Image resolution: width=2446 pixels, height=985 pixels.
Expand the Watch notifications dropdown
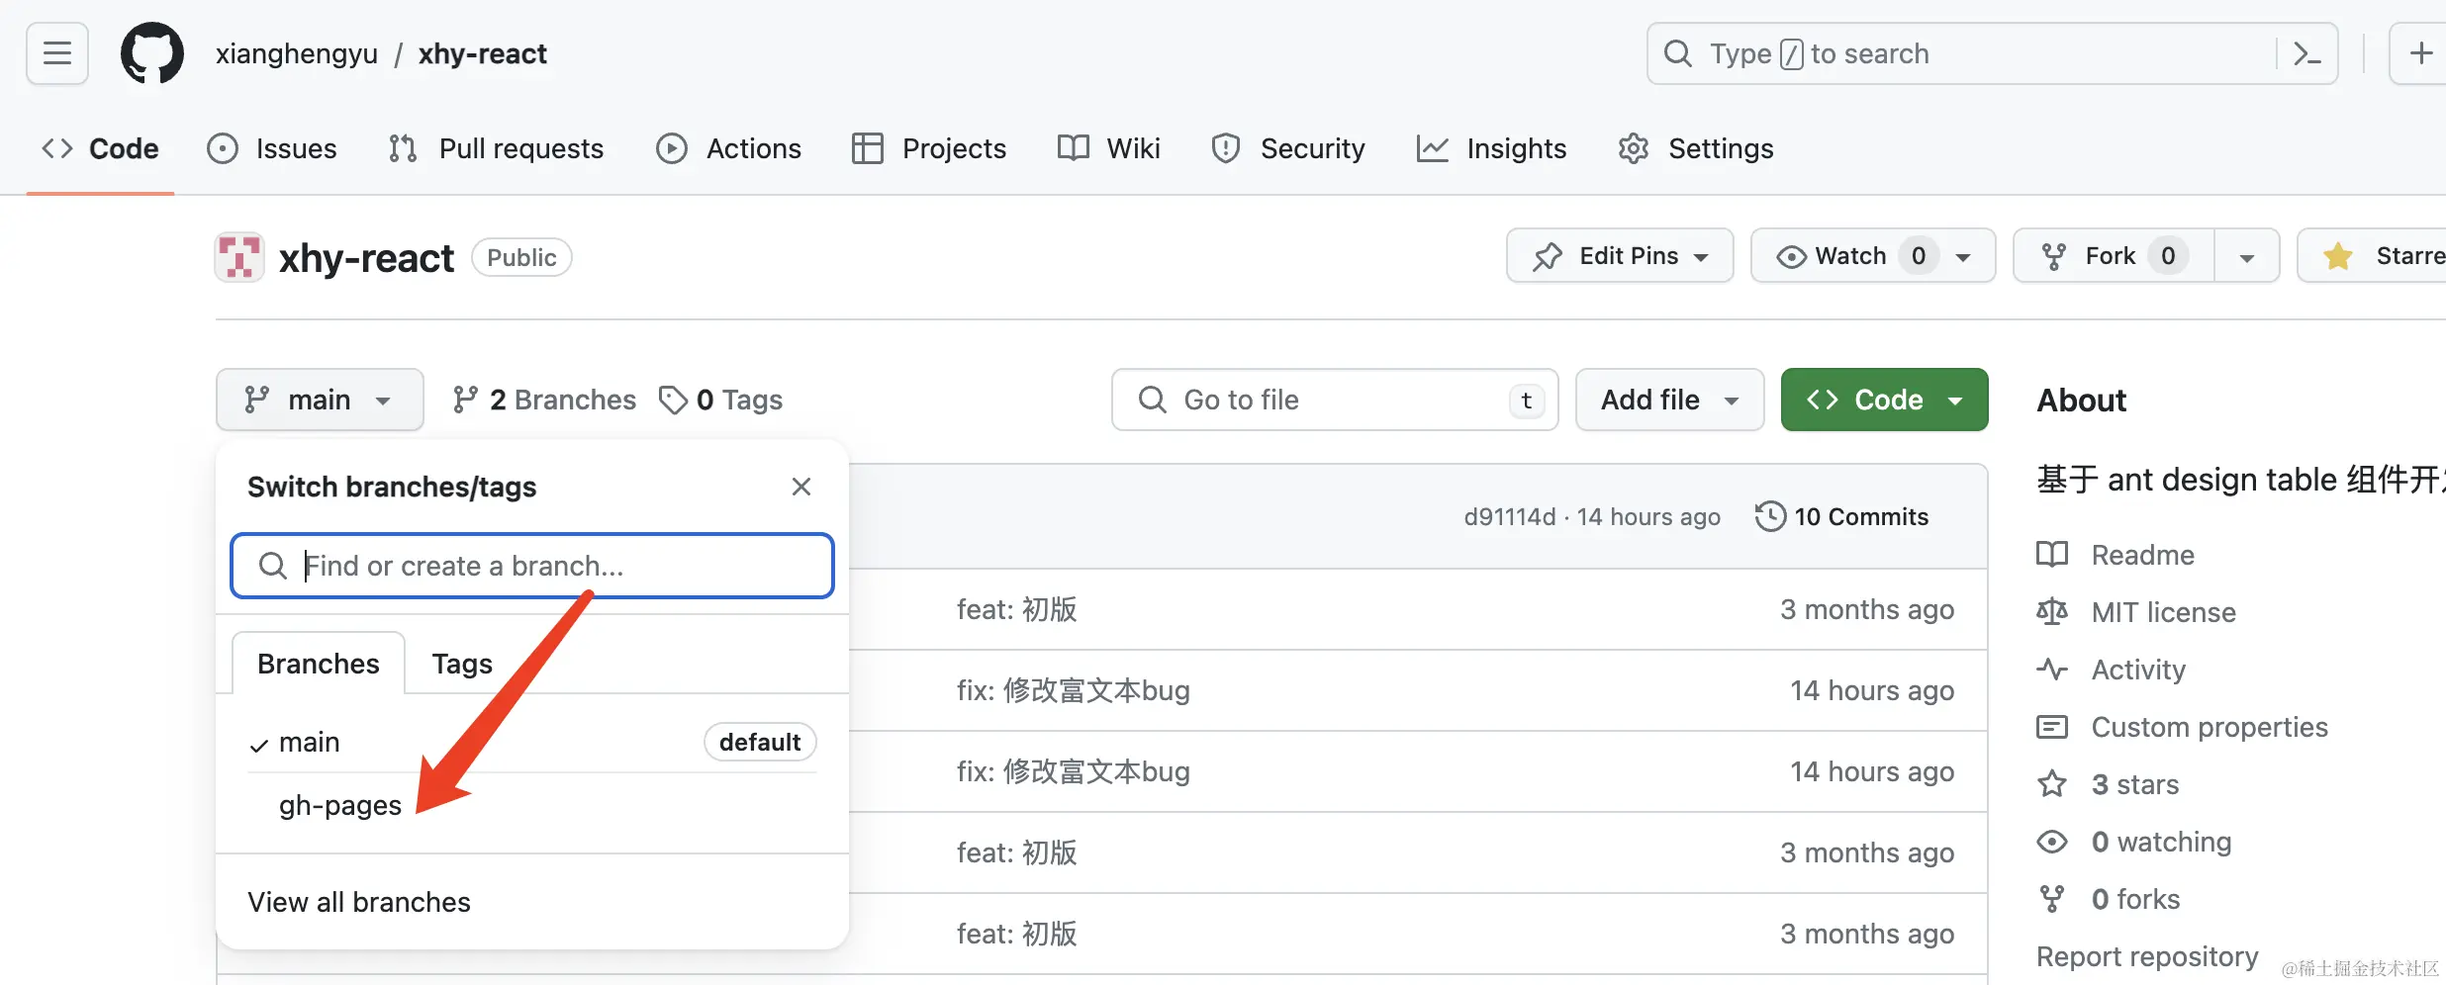click(x=1963, y=256)
